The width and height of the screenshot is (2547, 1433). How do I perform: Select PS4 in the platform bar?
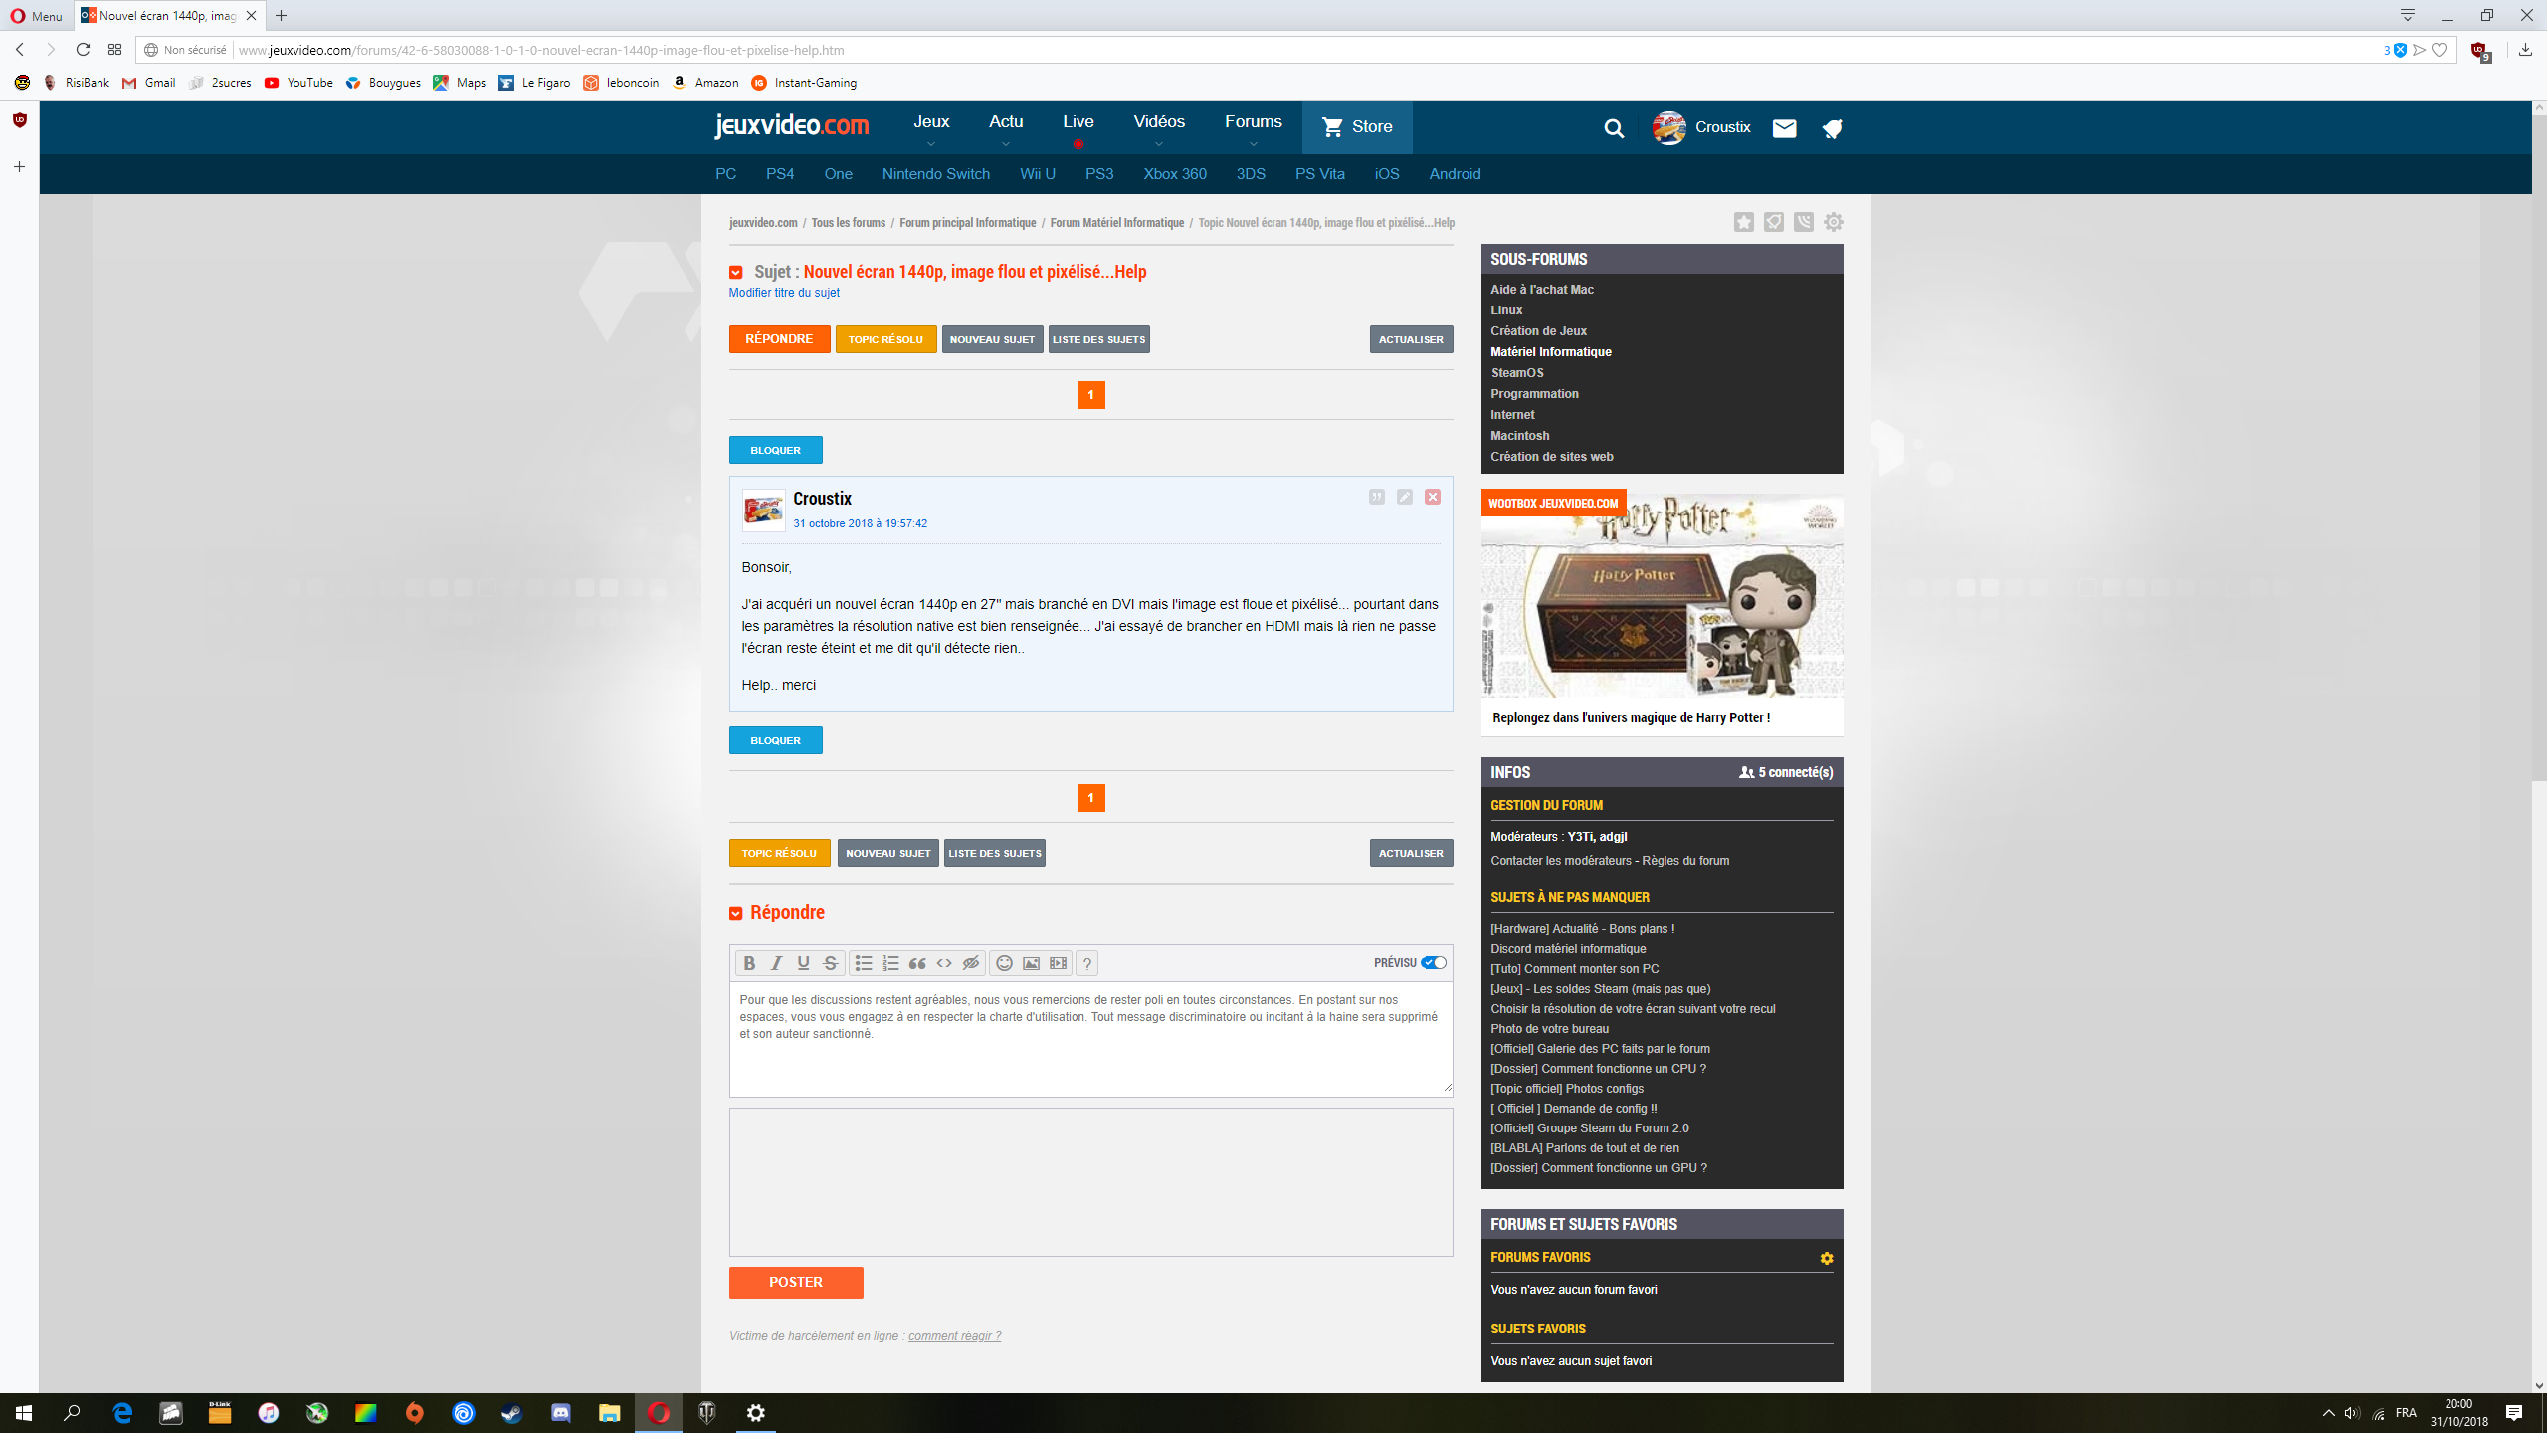coord(779,174)
